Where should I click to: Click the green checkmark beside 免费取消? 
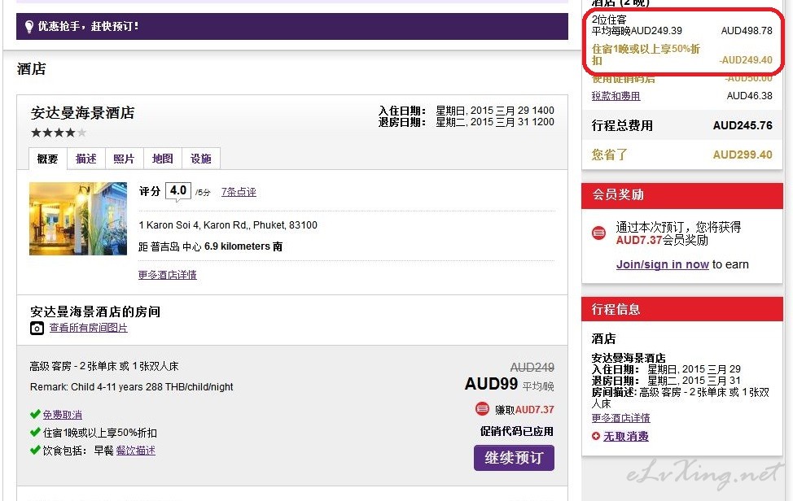point(35,415)
